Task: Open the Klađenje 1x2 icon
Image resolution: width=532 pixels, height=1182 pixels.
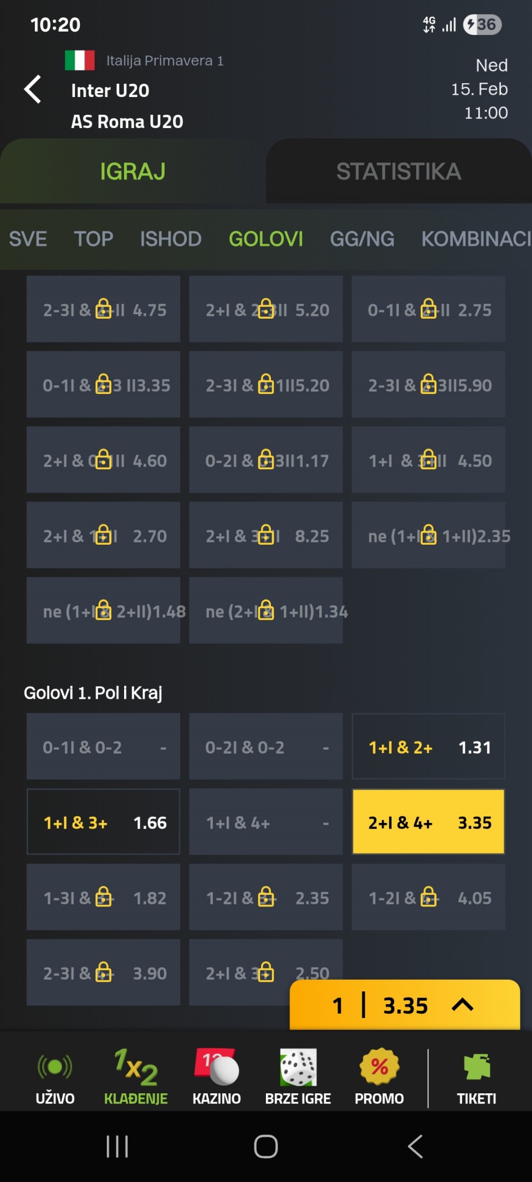Action: coord(136,1067)
